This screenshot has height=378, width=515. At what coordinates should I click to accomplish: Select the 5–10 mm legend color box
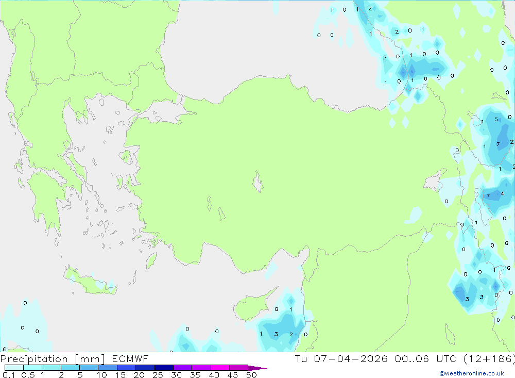[89, 368]
